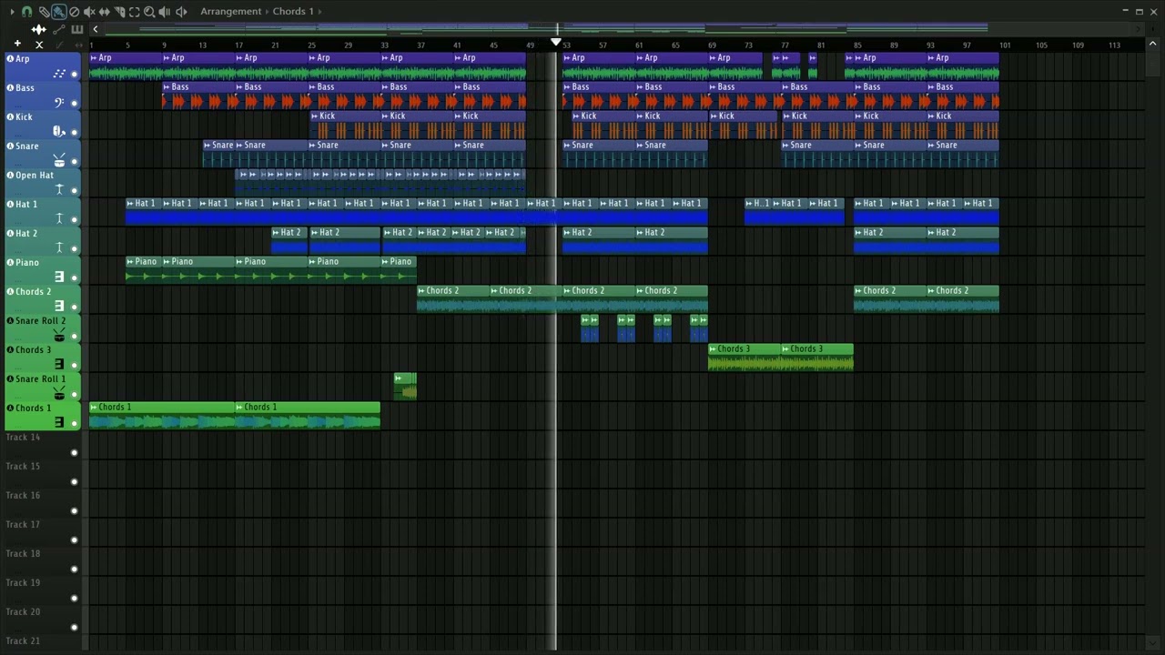Mute the Chords 3 track
Screen dimensions: 1165x655
point(75,366)
